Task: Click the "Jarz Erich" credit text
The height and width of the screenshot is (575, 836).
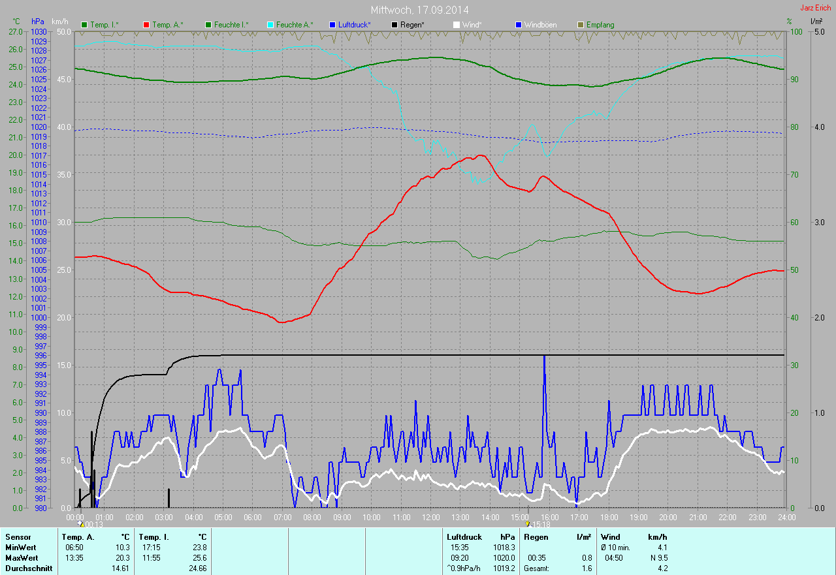Action: point(816,7)
